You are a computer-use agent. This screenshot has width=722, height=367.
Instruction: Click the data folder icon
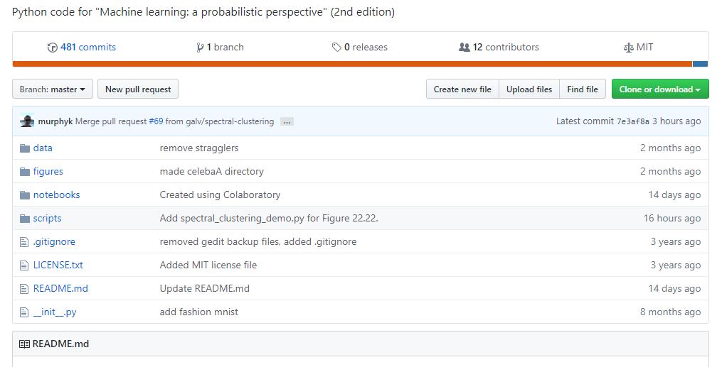click(25, 148)
